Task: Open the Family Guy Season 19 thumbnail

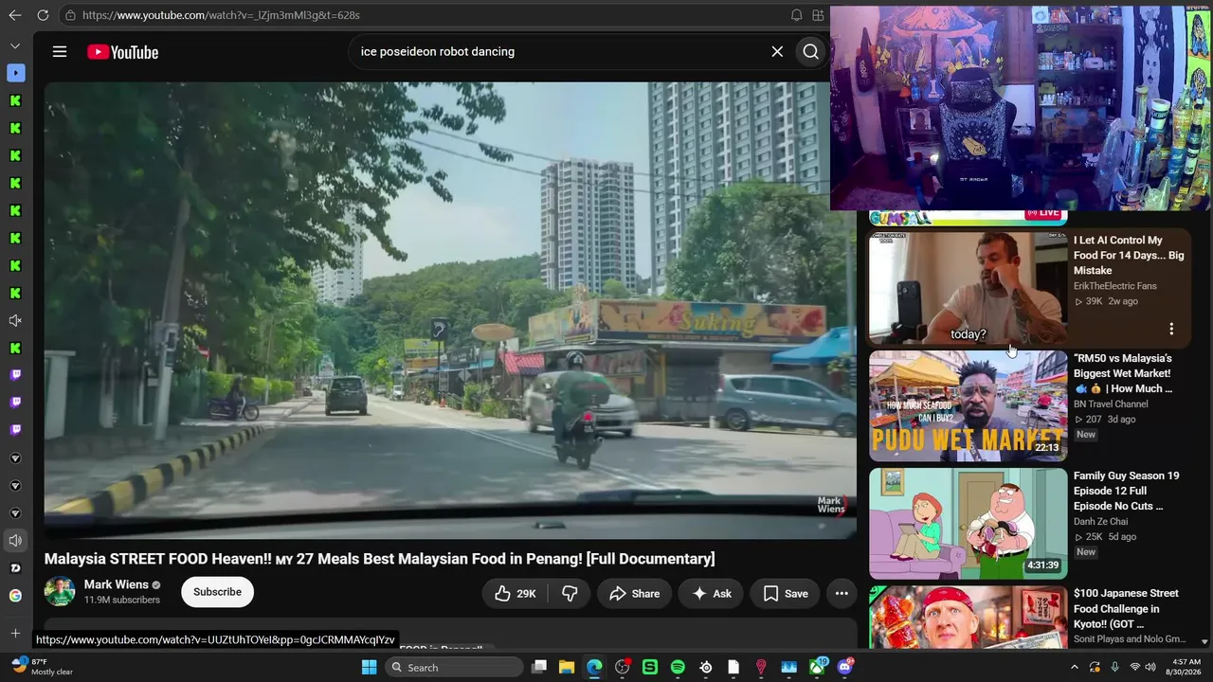Action: (x=968, y=524)
